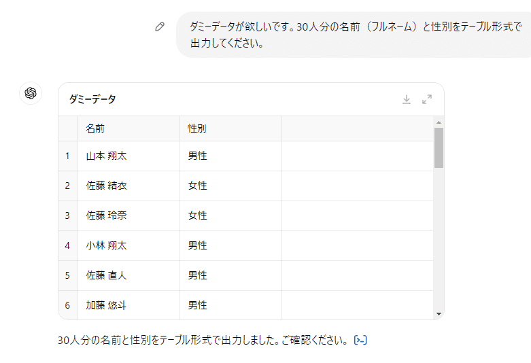Click cell 加藤 悠斗
This screenshot has height=363, width=531.
129,305
